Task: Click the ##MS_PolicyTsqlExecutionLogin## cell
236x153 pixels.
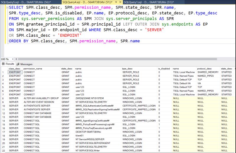Action: point(98,128)
